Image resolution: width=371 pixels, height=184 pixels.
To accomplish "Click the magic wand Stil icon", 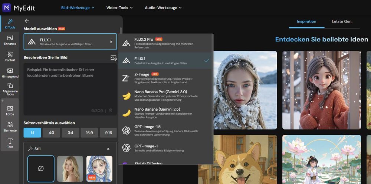I will pyautogui.click(x=30, y=149).
